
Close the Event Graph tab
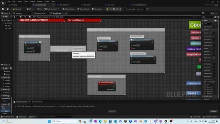point(66,13)
